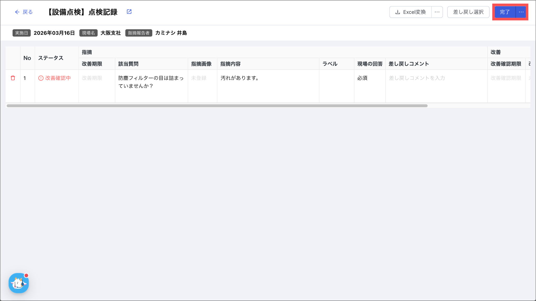
Task: Open the support chat mascot icon
Action: 19,283
